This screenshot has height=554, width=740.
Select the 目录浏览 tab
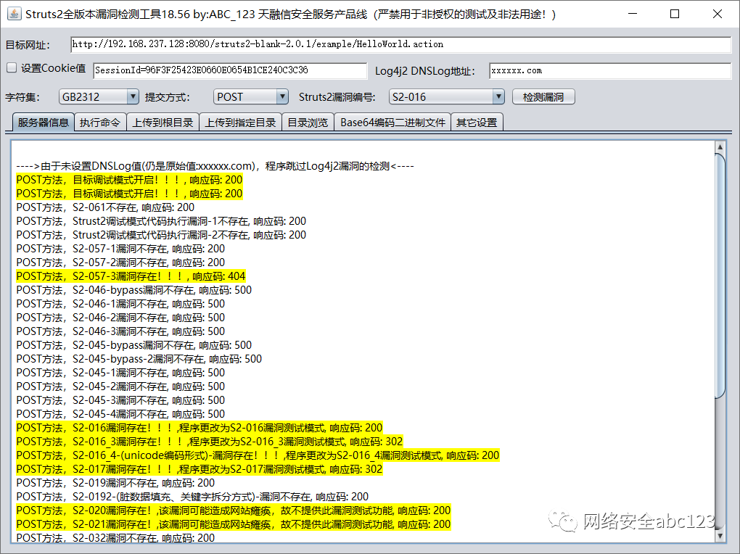308,123
